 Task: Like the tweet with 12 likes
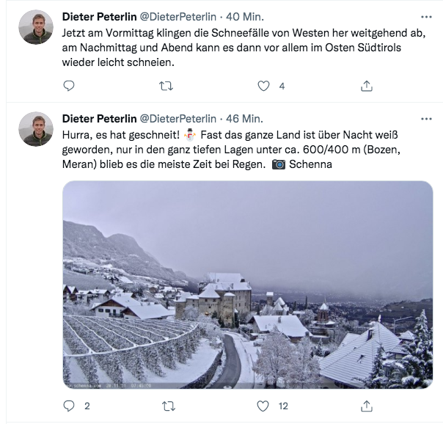pos(263,406)
